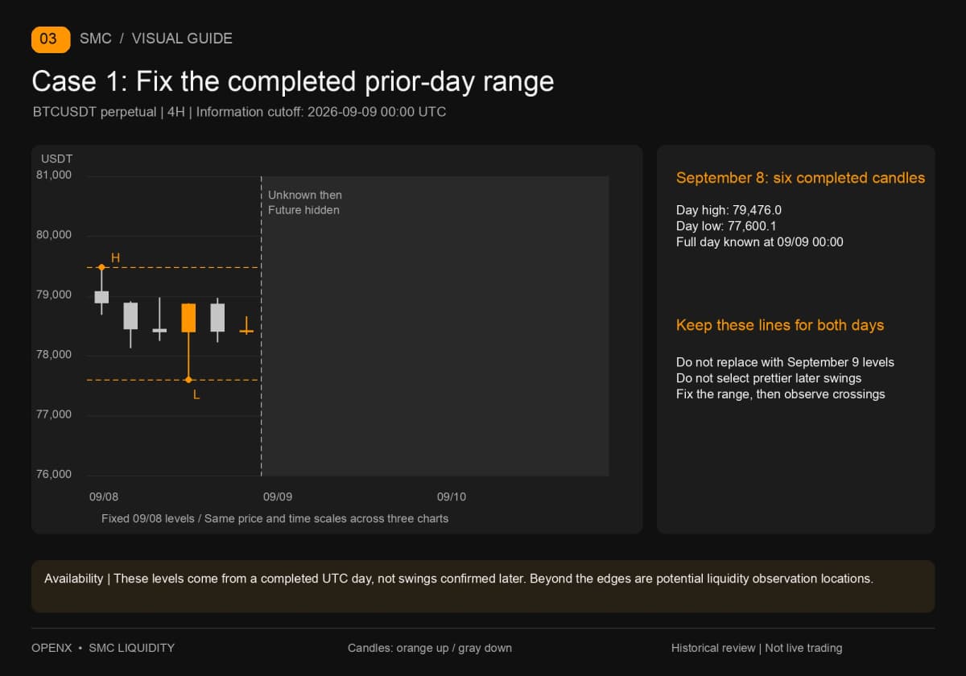Screen dimensions: 966x676
Task: Click the "BTCUSDT perpetual | 4H" subtitle line
Action: 239,112
